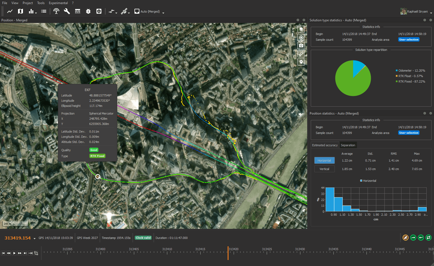Screen dimensions: 434x266
Task: Open the Experimental menu
Action: click(x=58, y=3)
